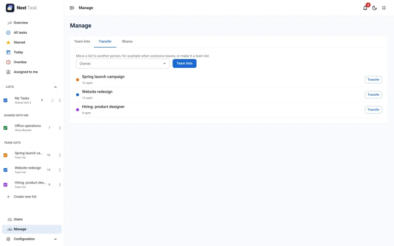This screenshot has height=246, width=394.
Task: Click the '16 open' count text
Action: 87,83
